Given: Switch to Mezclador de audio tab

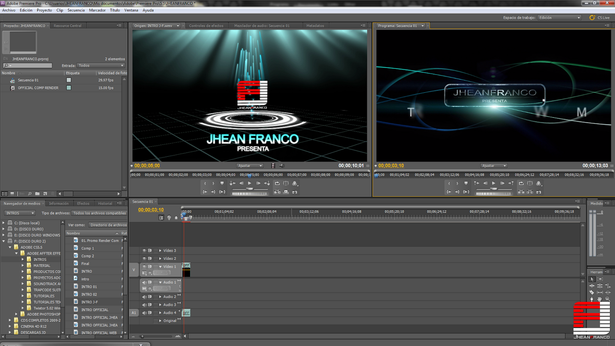Looking at the screenshot, I should coord(262,25).
